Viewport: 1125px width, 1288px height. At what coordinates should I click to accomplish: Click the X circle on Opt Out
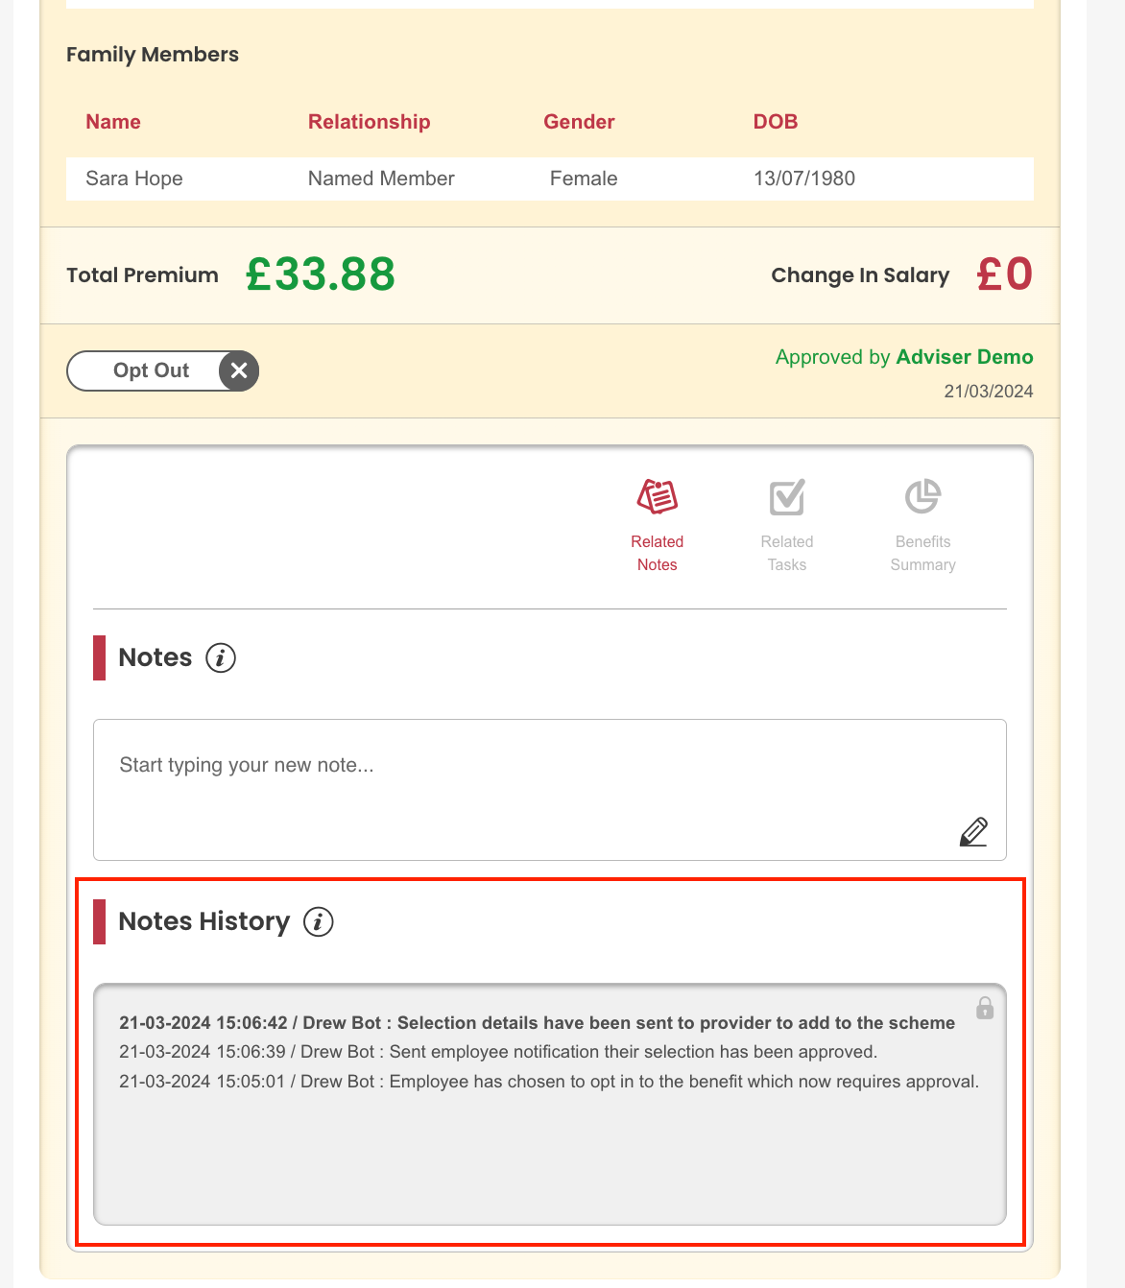pyautogui.click(x=239, y=370)
